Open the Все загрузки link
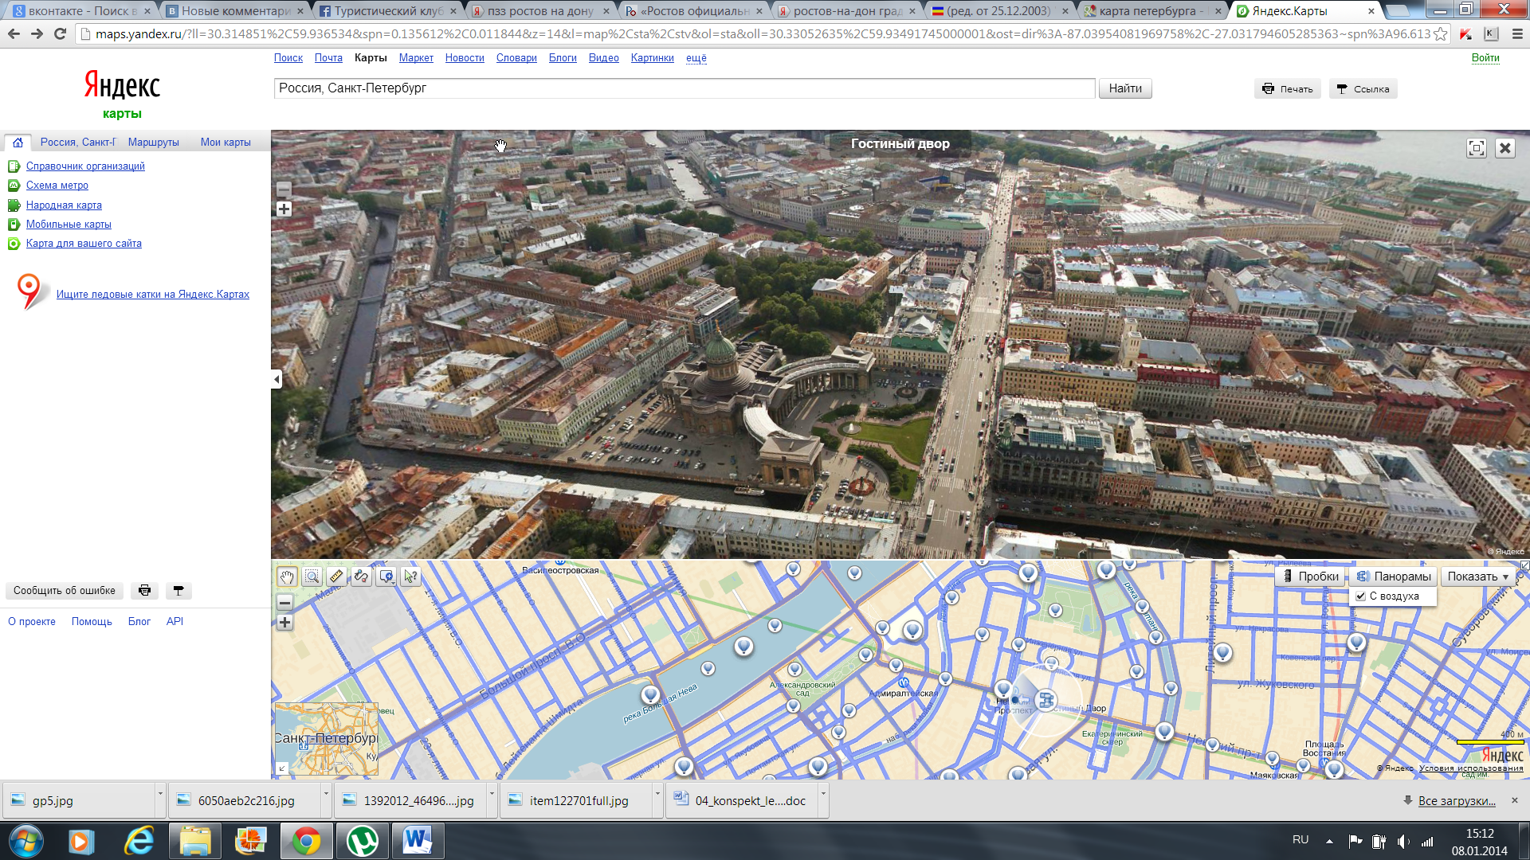Image resolution: width=1530 pixels, height=860 pixels. 1457,801
